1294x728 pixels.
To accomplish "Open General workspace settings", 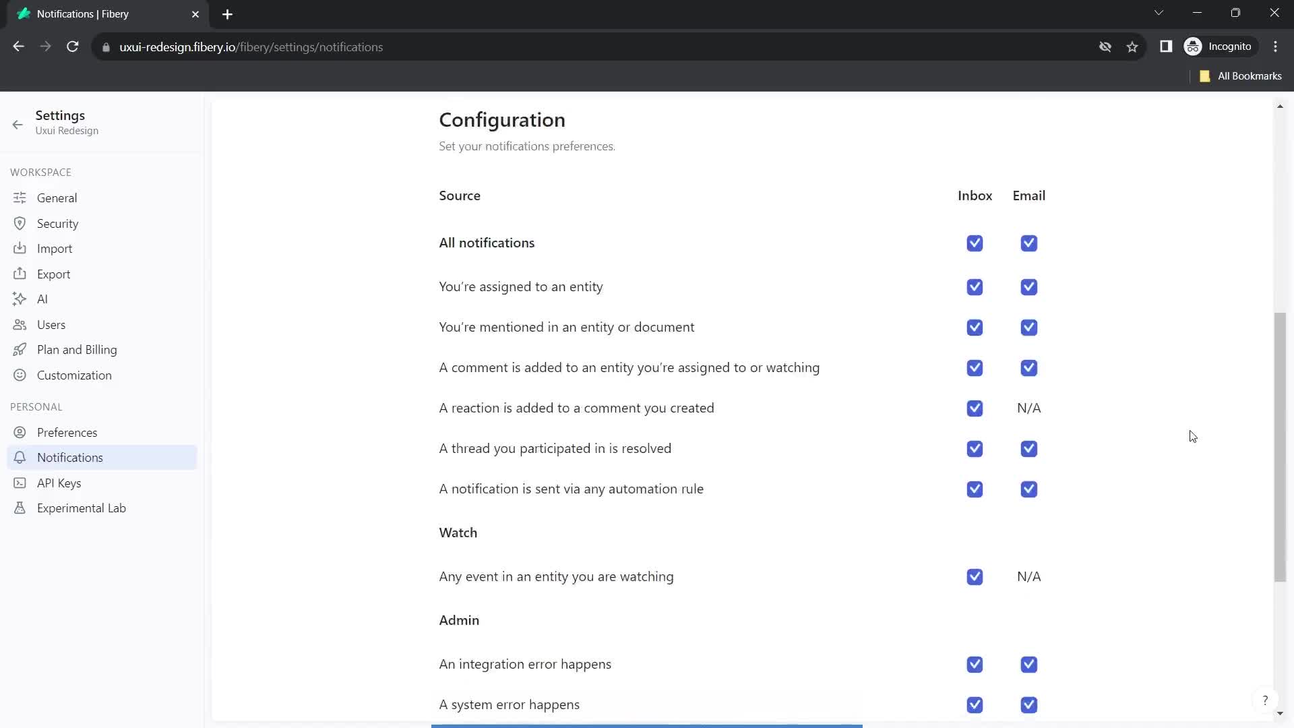I will point(102,198).
